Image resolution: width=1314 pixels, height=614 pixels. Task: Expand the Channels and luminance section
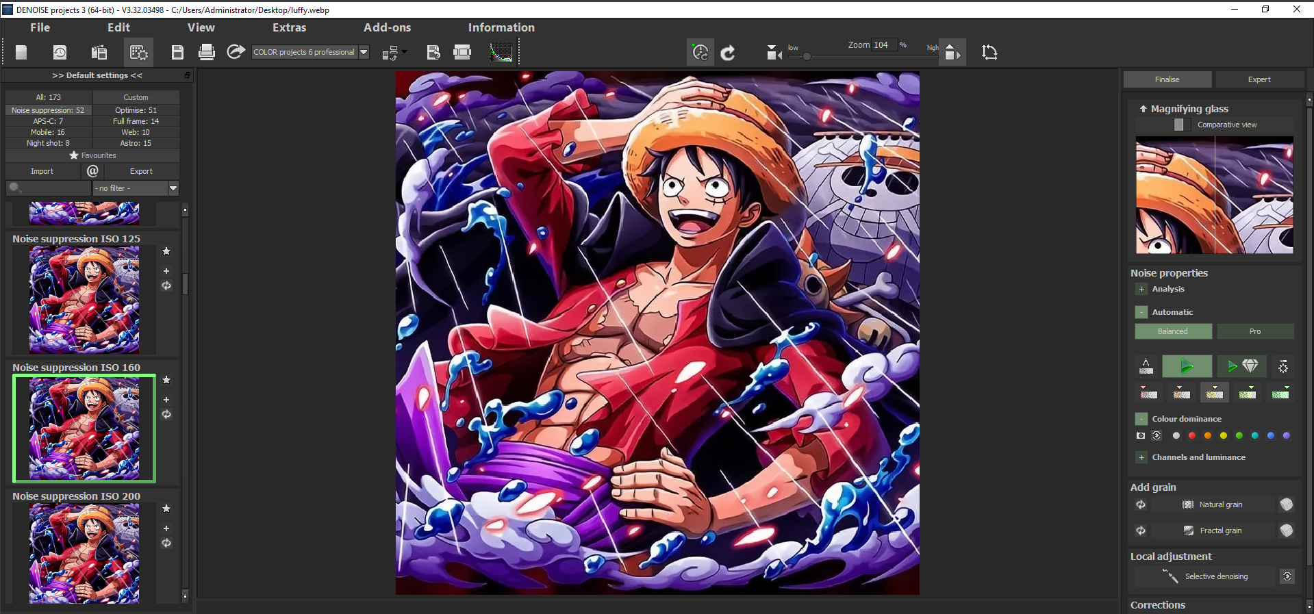pyautogui.click(x=1141, y=457)
